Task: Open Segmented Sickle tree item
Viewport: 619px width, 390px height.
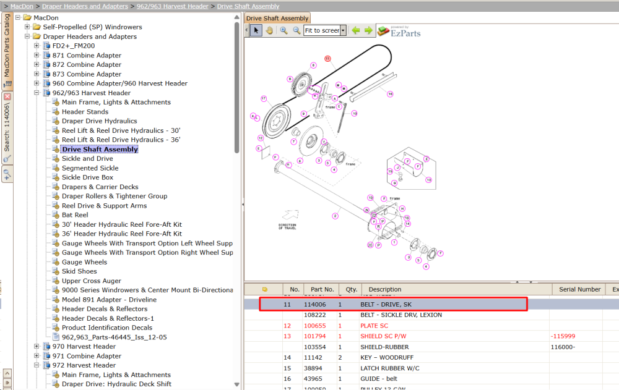Action: (90, 168)
